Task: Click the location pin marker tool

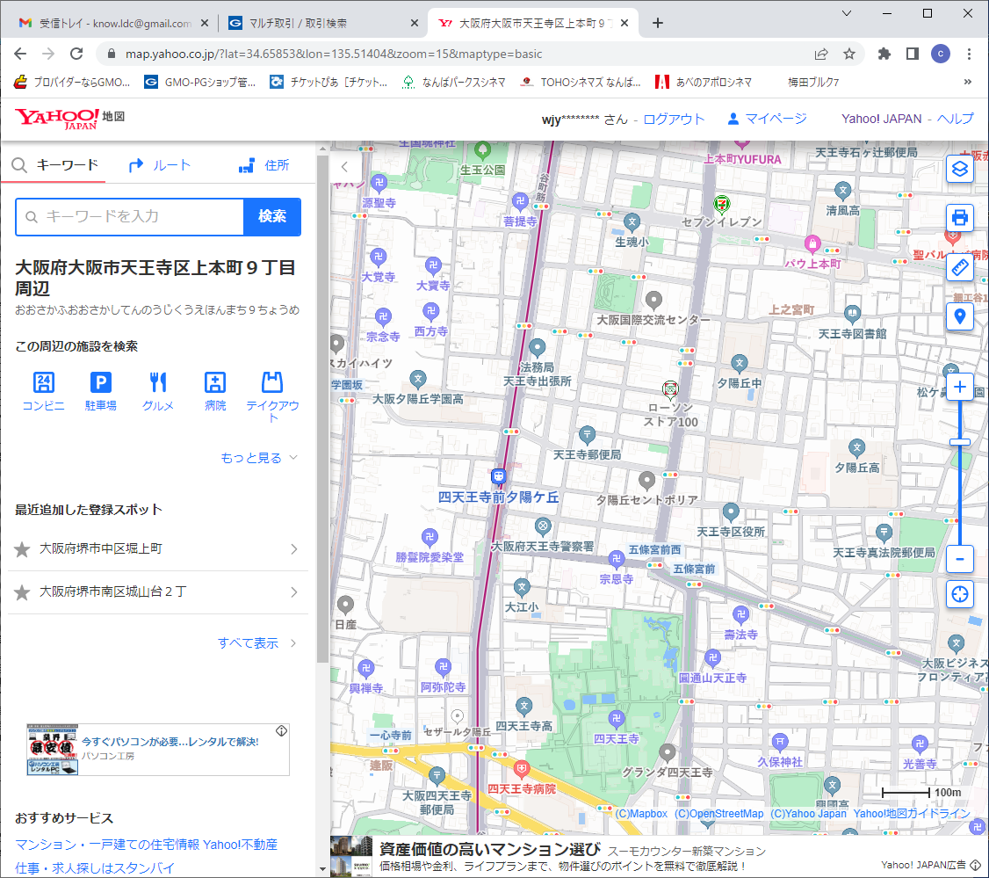Action: pyautogui.click(x=960, y=316)
